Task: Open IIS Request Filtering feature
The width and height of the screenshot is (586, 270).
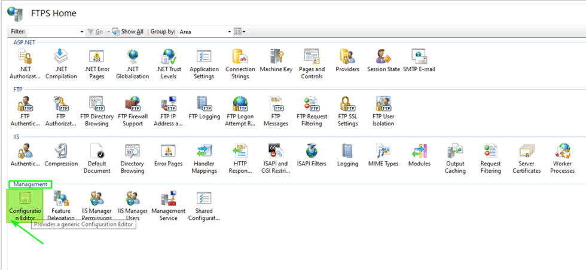Action: point(490,159)
